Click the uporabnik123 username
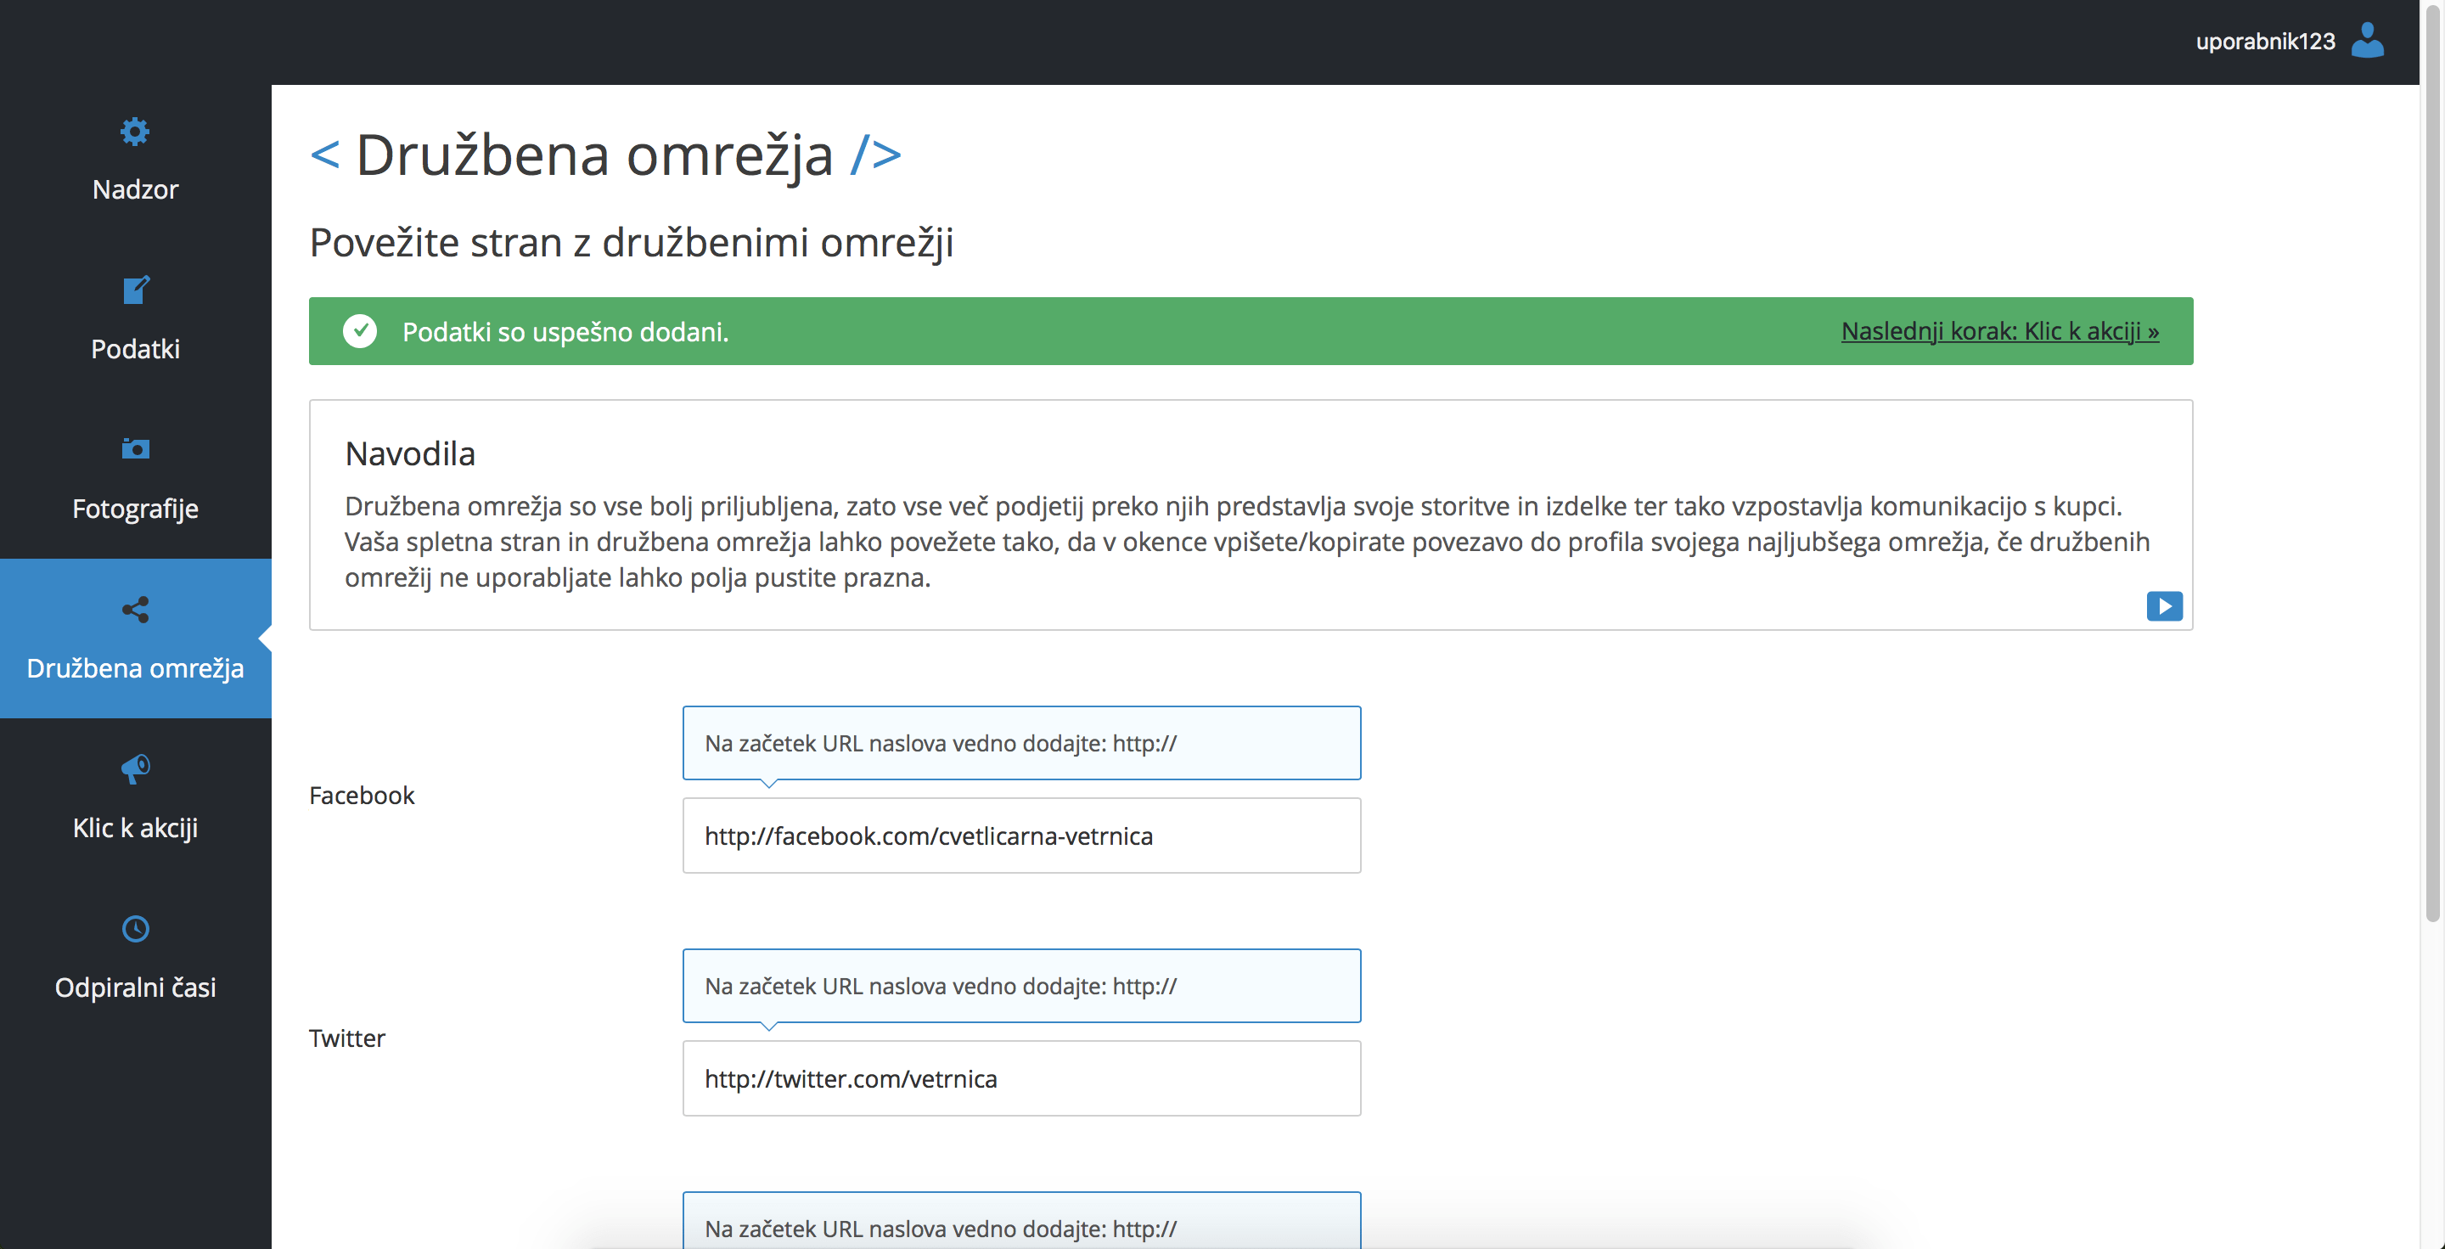 [2265, 42]
